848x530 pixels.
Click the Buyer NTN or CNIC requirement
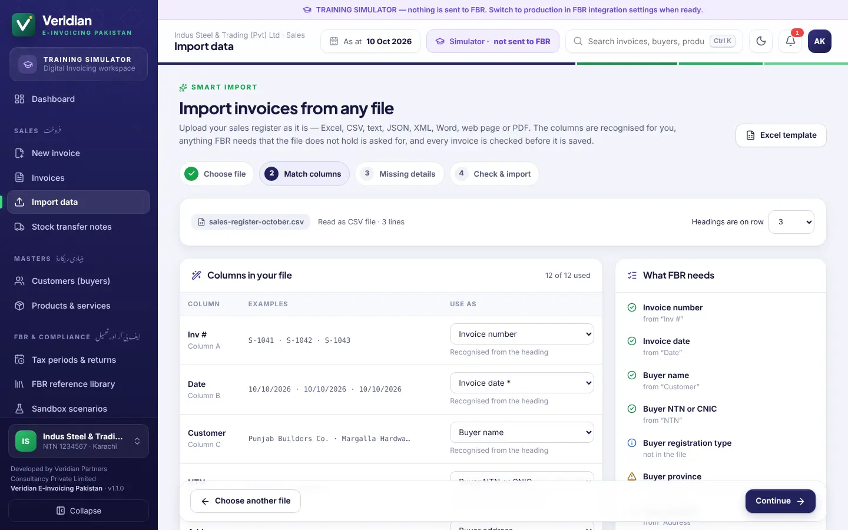(x=721, y=414)
